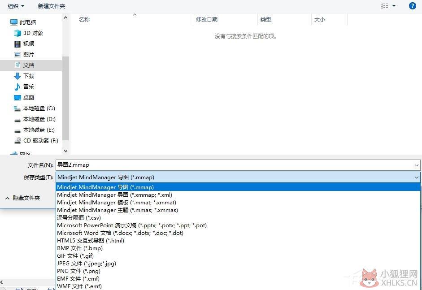The image size is (422, 290).
Task: Click the 本地磁盘 (D:) drive icon
Action: click(17, 120)
